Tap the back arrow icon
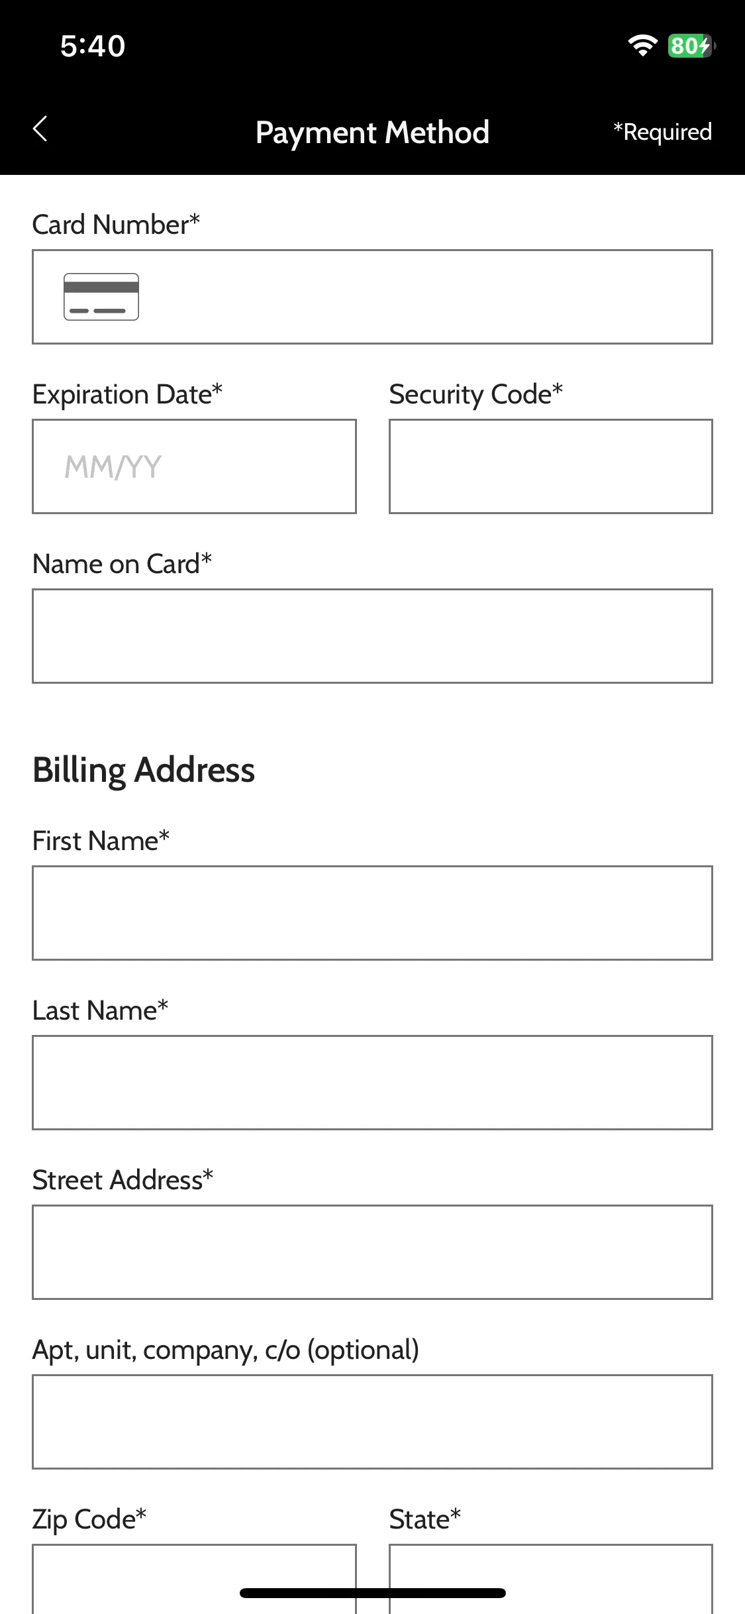The image size is (745, 1614). tap(40, 129)
